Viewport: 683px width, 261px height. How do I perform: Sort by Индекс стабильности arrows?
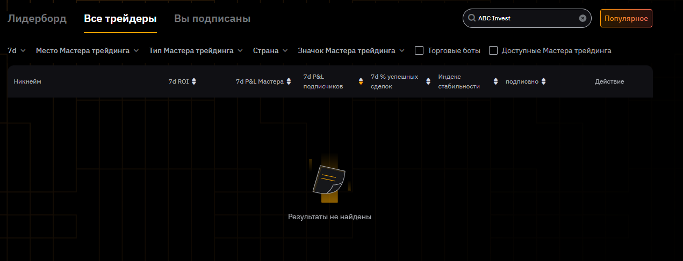pos(496,81)
